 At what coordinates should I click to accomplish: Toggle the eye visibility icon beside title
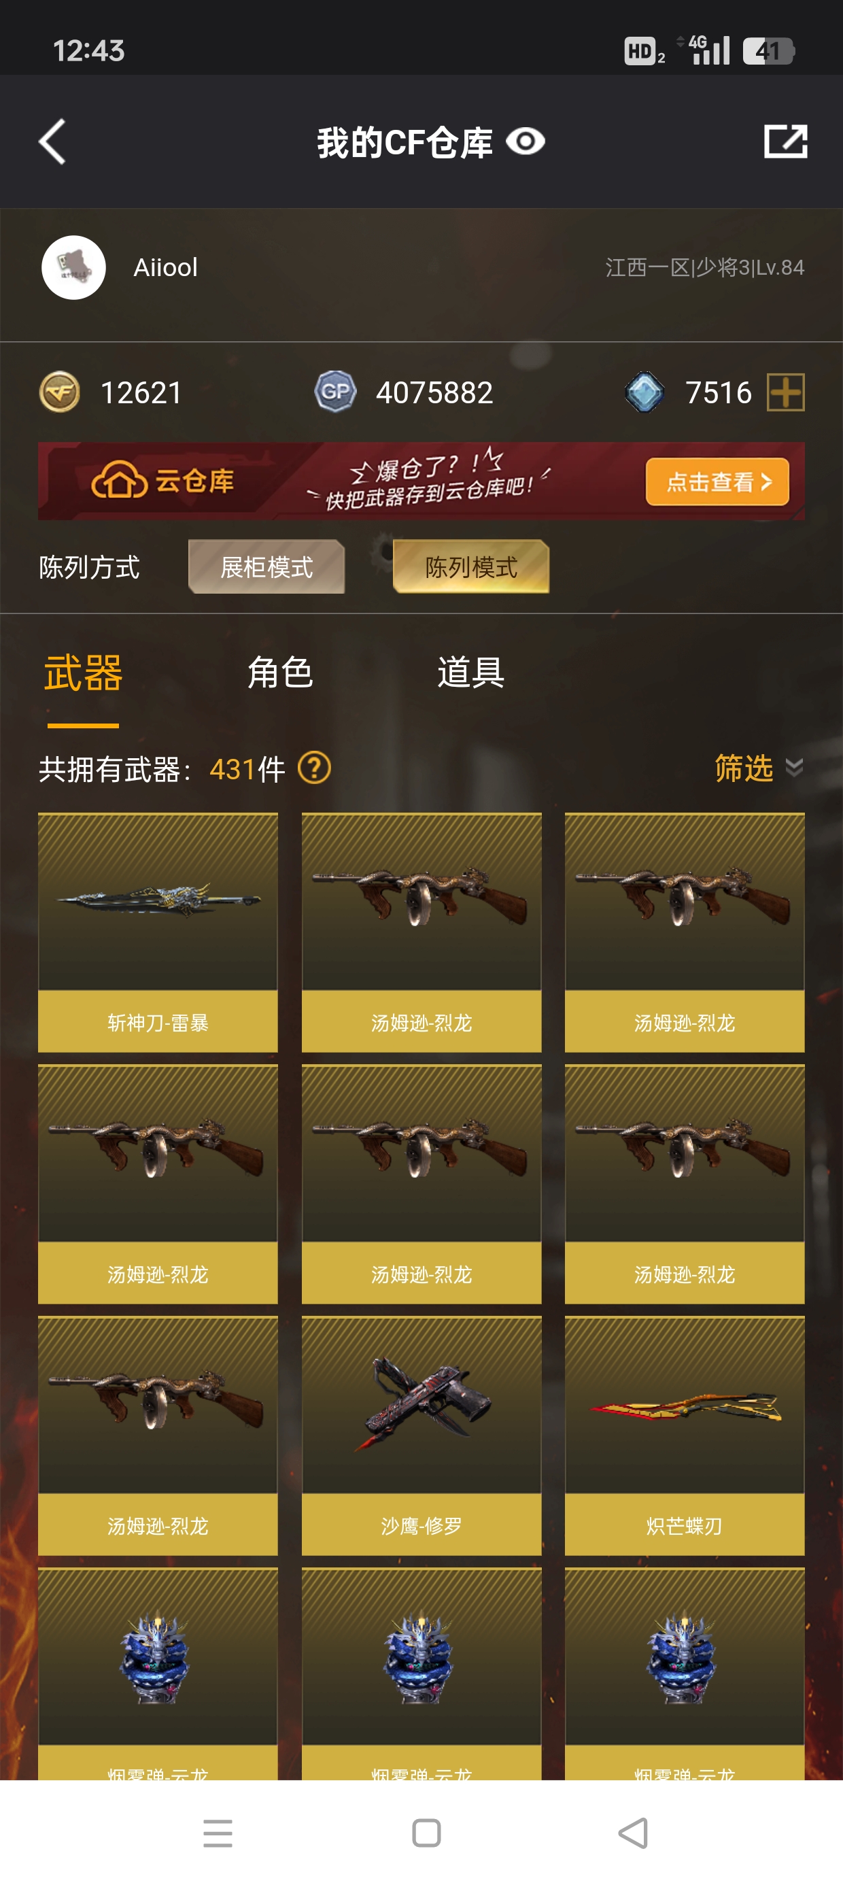tap(526, 141)
